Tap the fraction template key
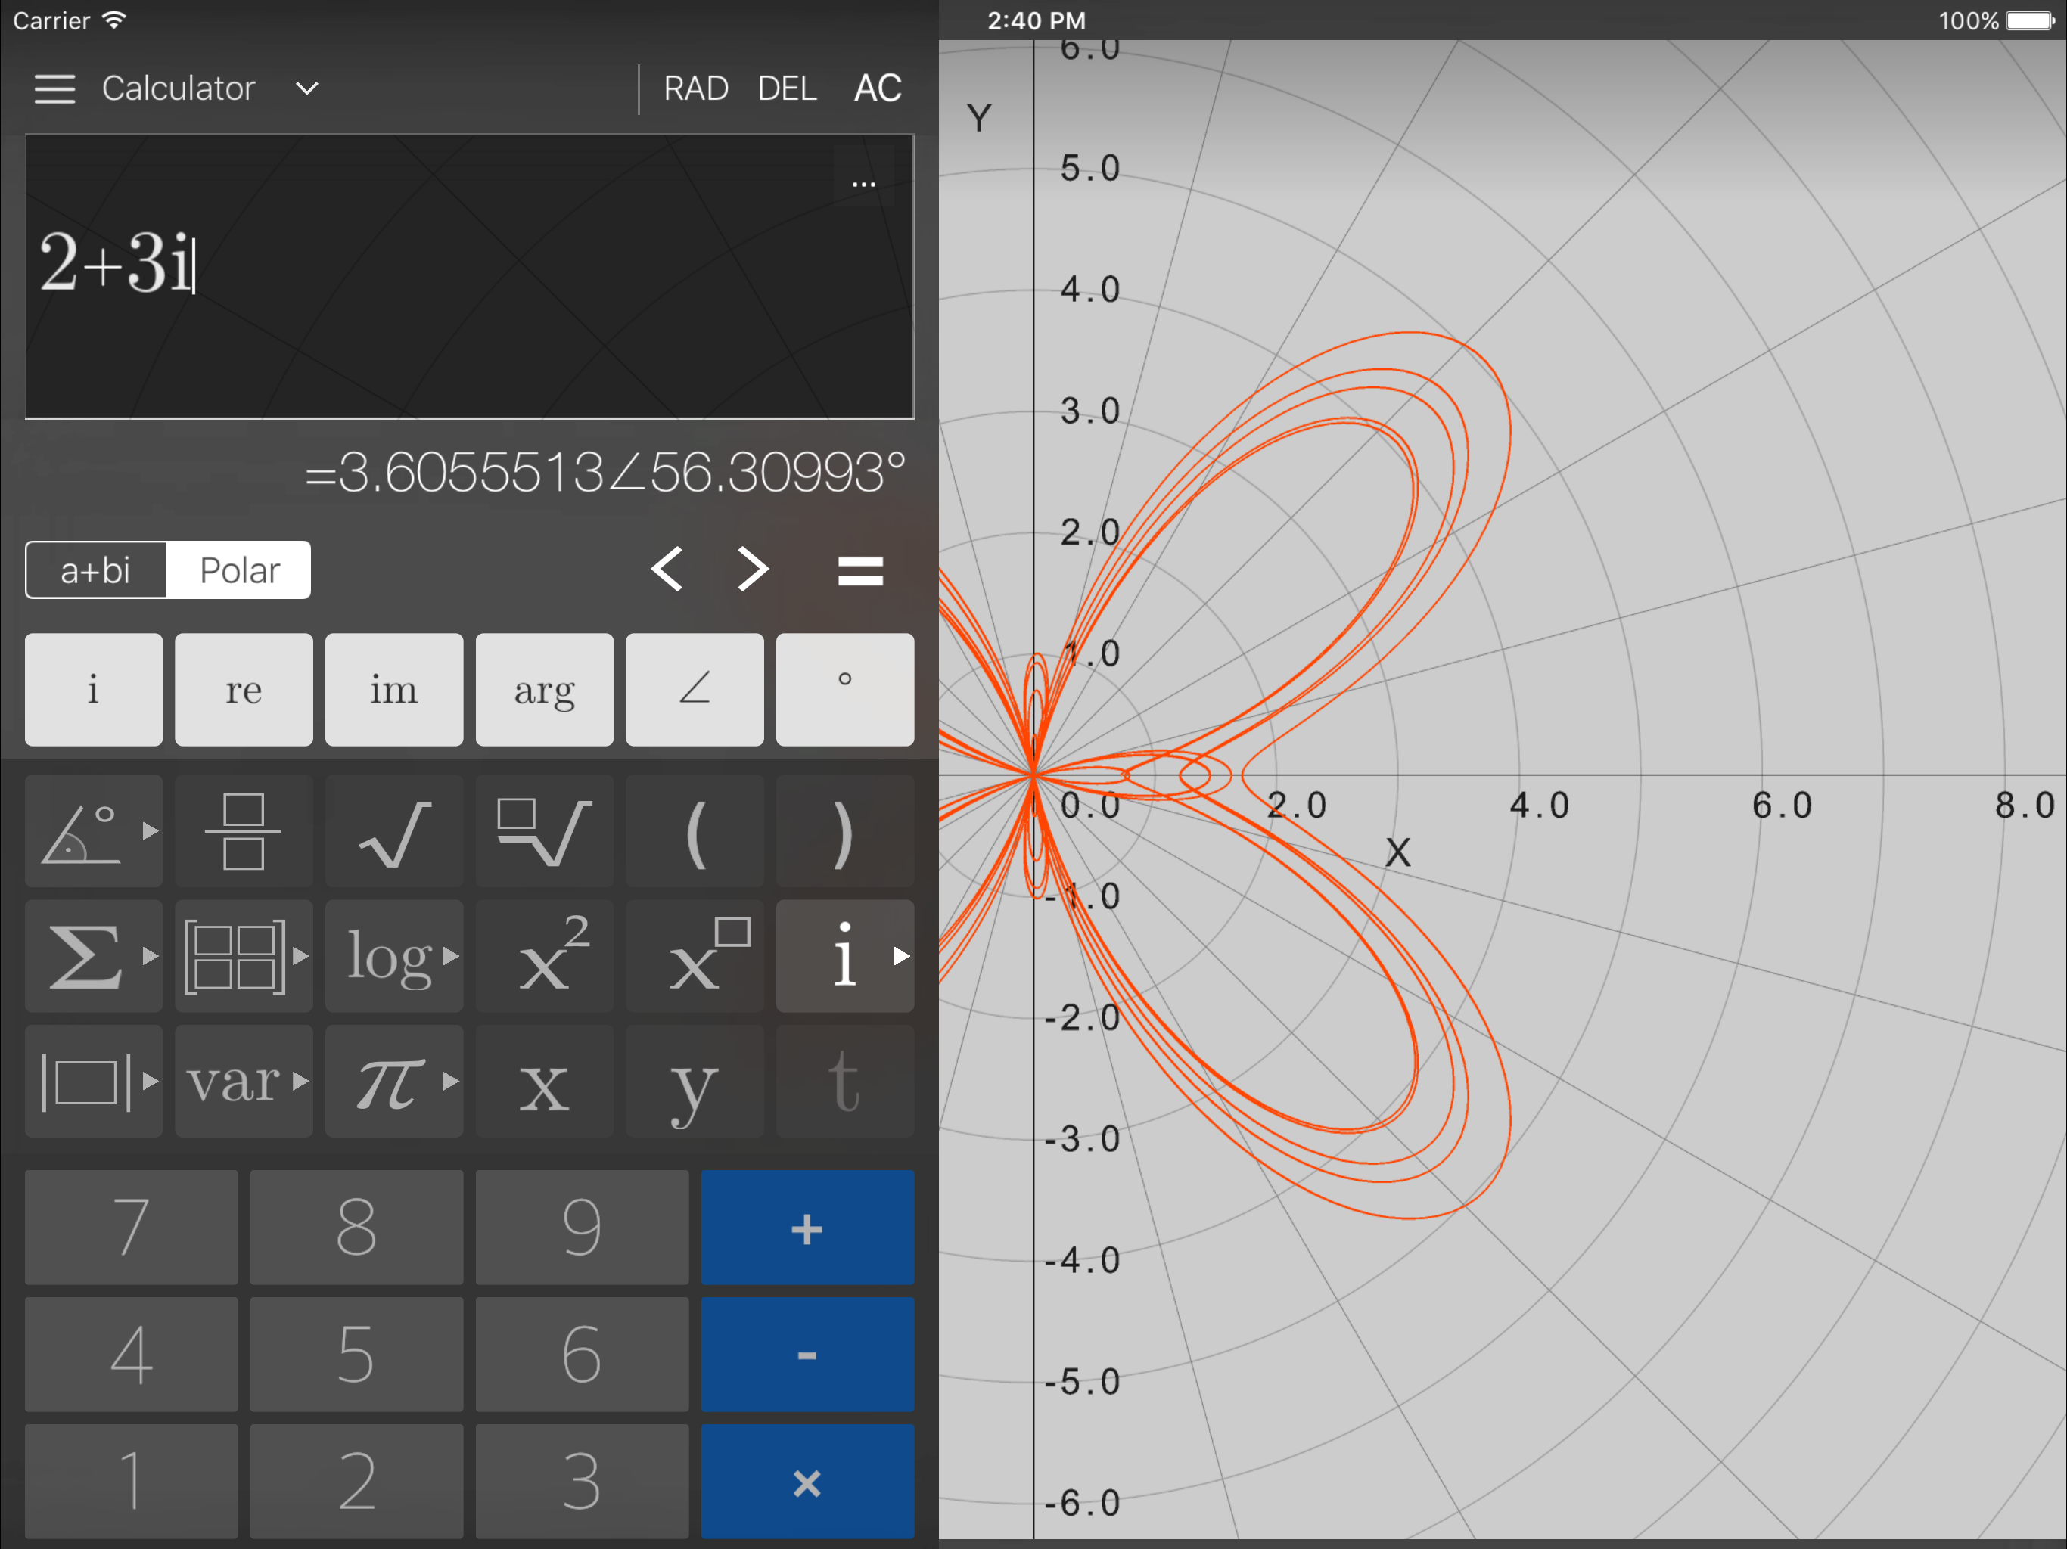This screenshot has width=2067, height=1549. pyautogui.click(x=243, y=830)
